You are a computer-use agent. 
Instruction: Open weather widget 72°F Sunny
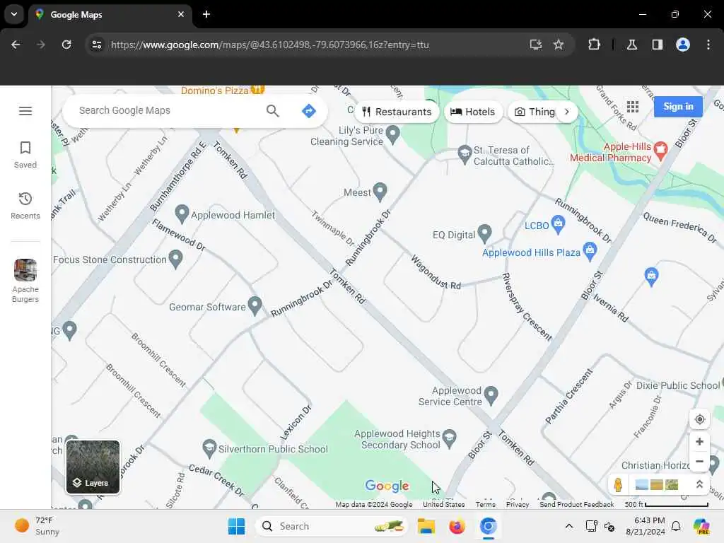tap(38, 526)
